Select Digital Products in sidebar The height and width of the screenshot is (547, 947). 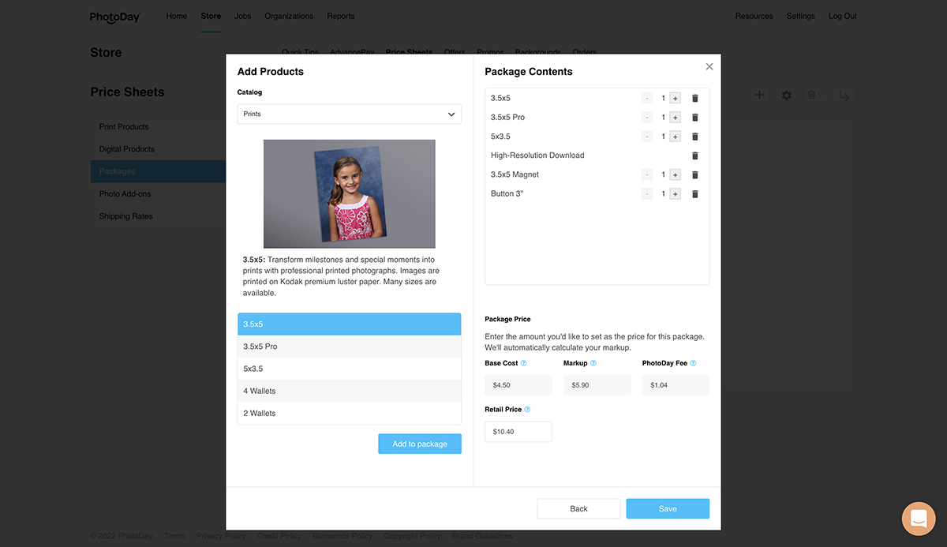158,148
